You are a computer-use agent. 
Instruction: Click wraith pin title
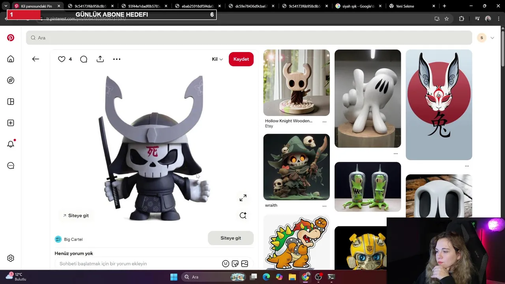point(271,206)
